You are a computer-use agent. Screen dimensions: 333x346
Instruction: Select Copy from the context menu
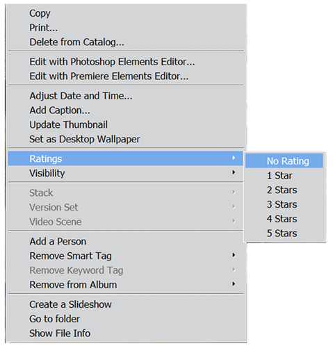pos(125,13)
